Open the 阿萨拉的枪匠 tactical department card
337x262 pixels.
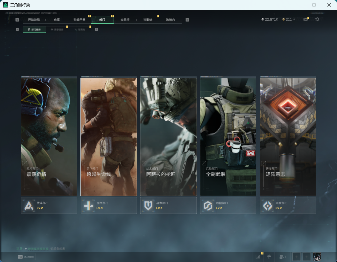point(168,137)
